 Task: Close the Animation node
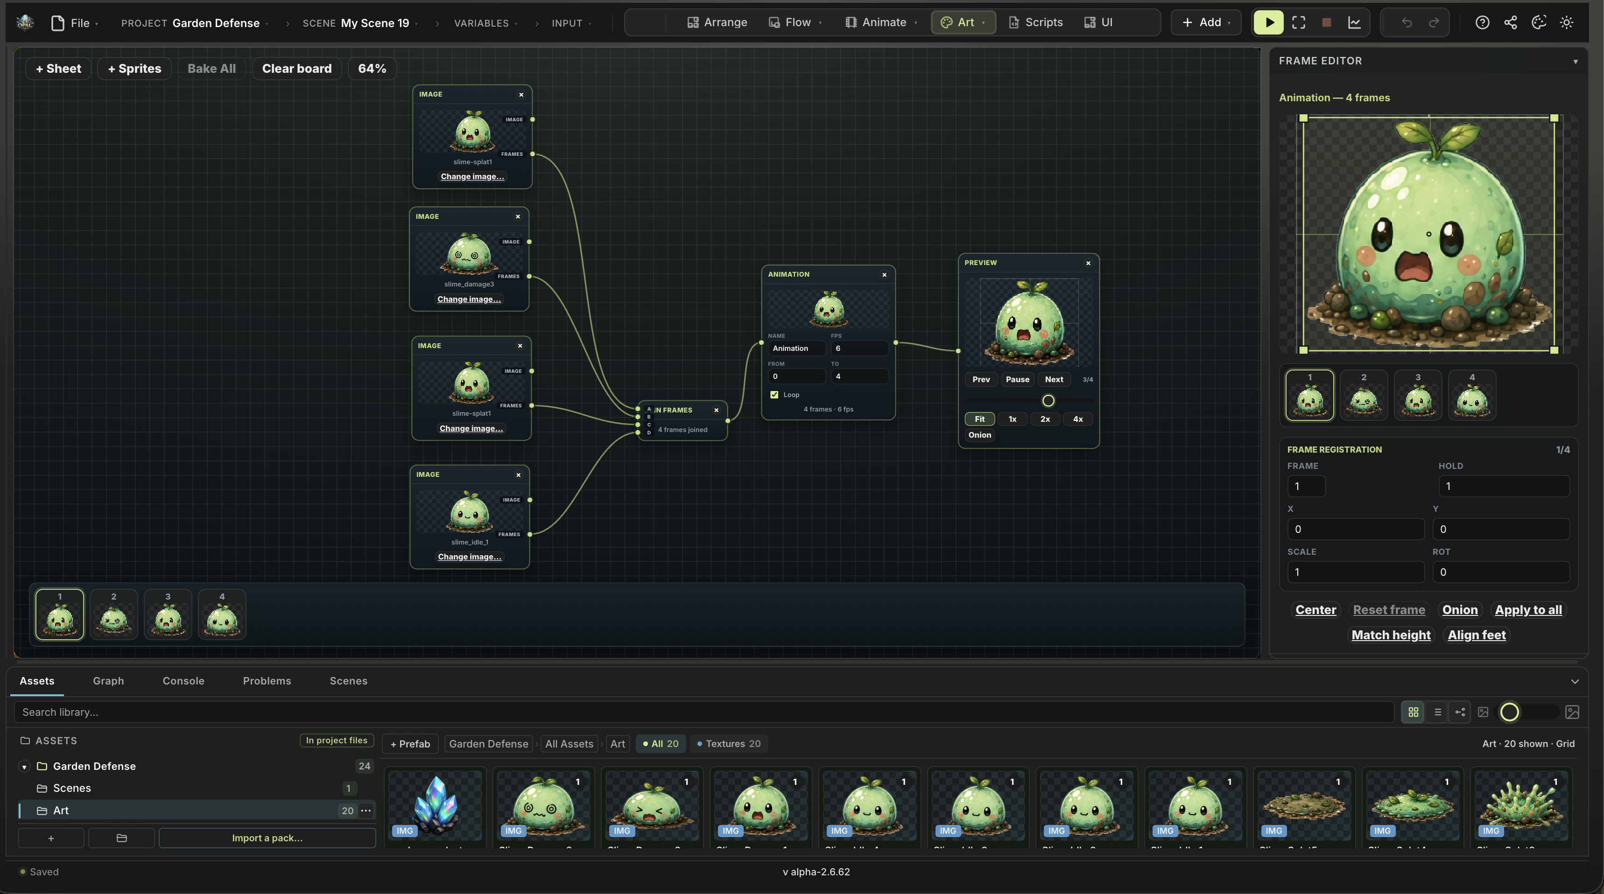click(884, 274)
